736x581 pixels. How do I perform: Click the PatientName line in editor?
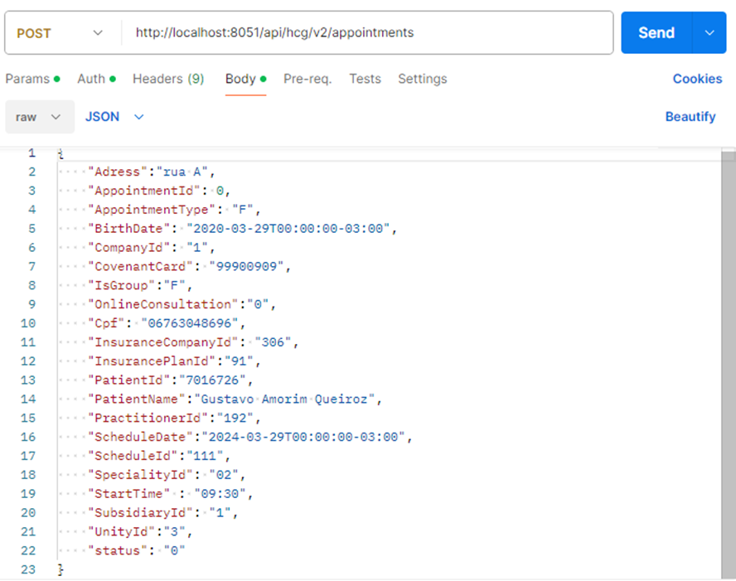click(234, 399)
